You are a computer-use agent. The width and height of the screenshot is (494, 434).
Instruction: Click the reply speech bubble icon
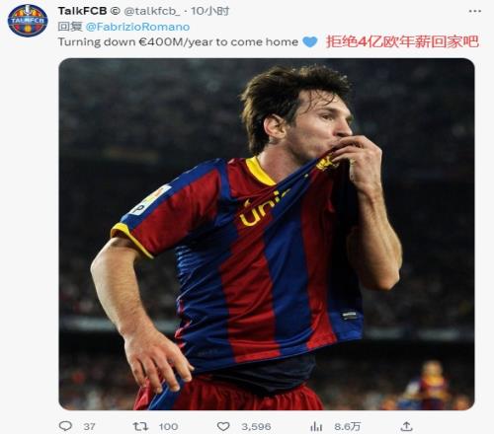(x=65, y=426)
